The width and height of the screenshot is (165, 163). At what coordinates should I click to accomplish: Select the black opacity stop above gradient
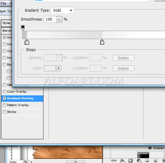pos(23,28)
